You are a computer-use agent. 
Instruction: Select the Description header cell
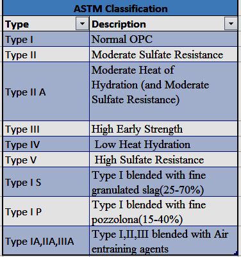click(163, 24)
